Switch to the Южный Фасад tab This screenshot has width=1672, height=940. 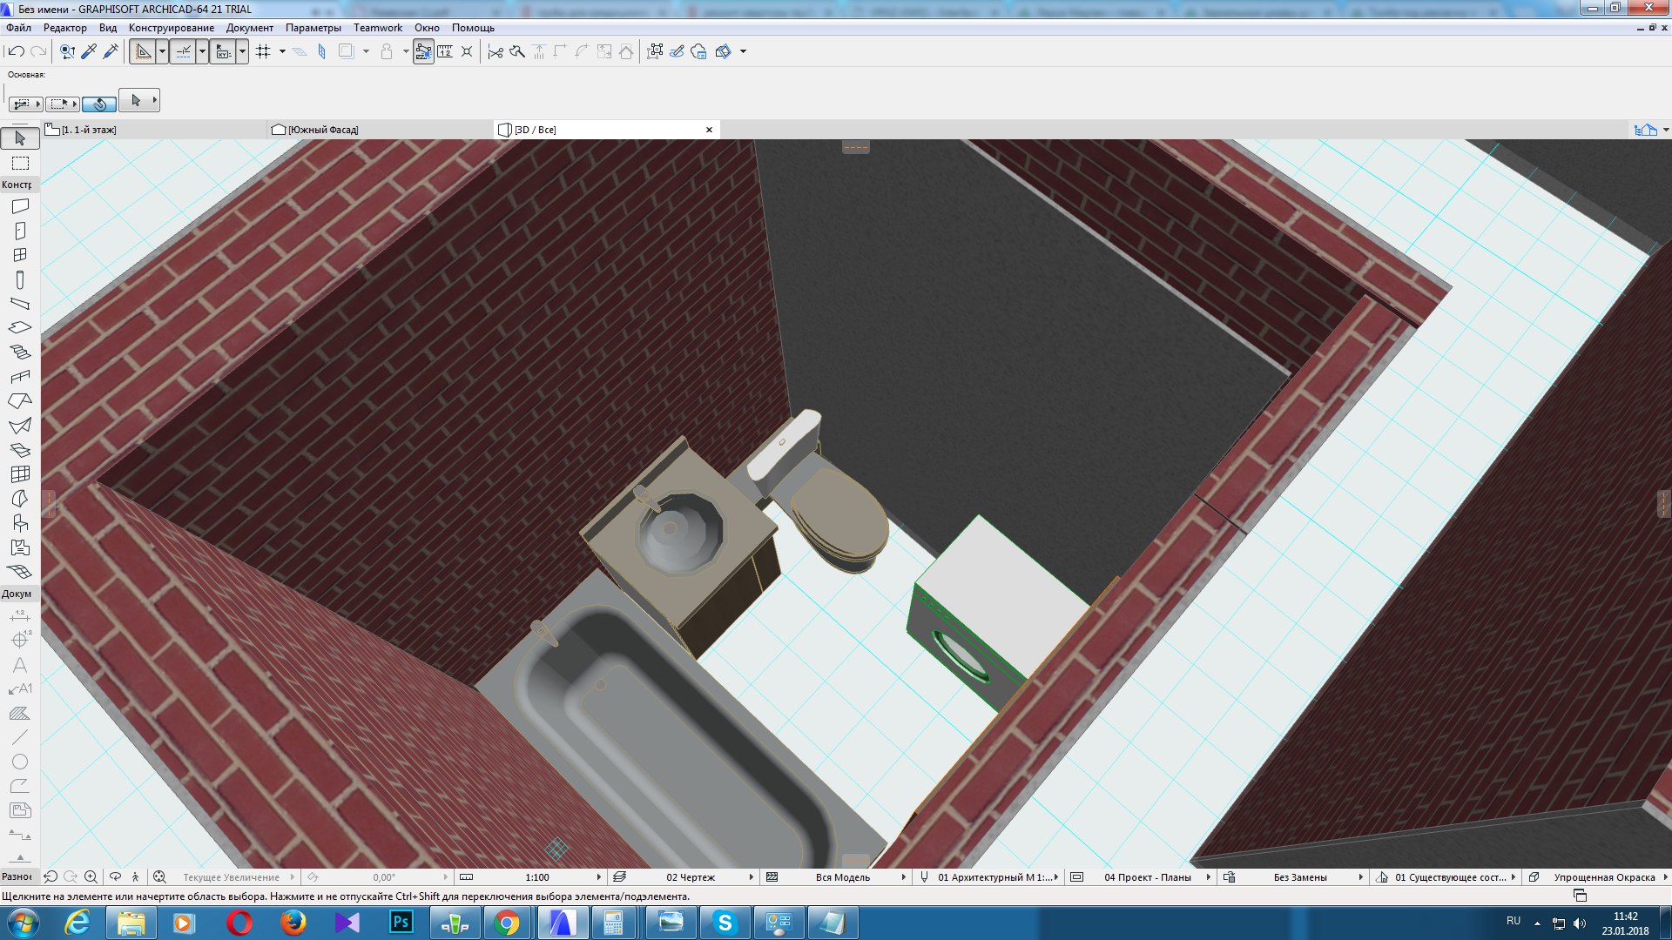(x=381, y=130)
